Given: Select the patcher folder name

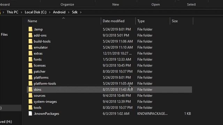Looking at the screenshot, I should [x=39, y=72].
